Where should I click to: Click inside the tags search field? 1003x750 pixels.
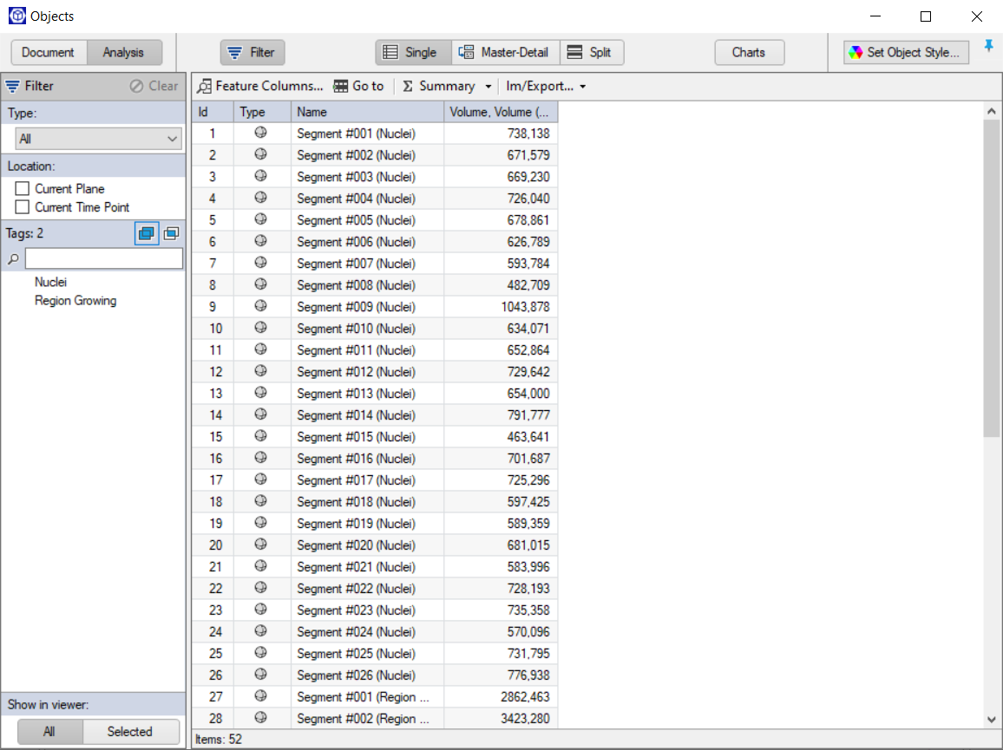point(104,258)
